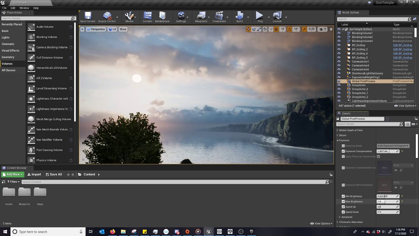Screen dimensions: 419x236
Task: Toggle the Min Brightness checkbox
Action: [343, 196]
